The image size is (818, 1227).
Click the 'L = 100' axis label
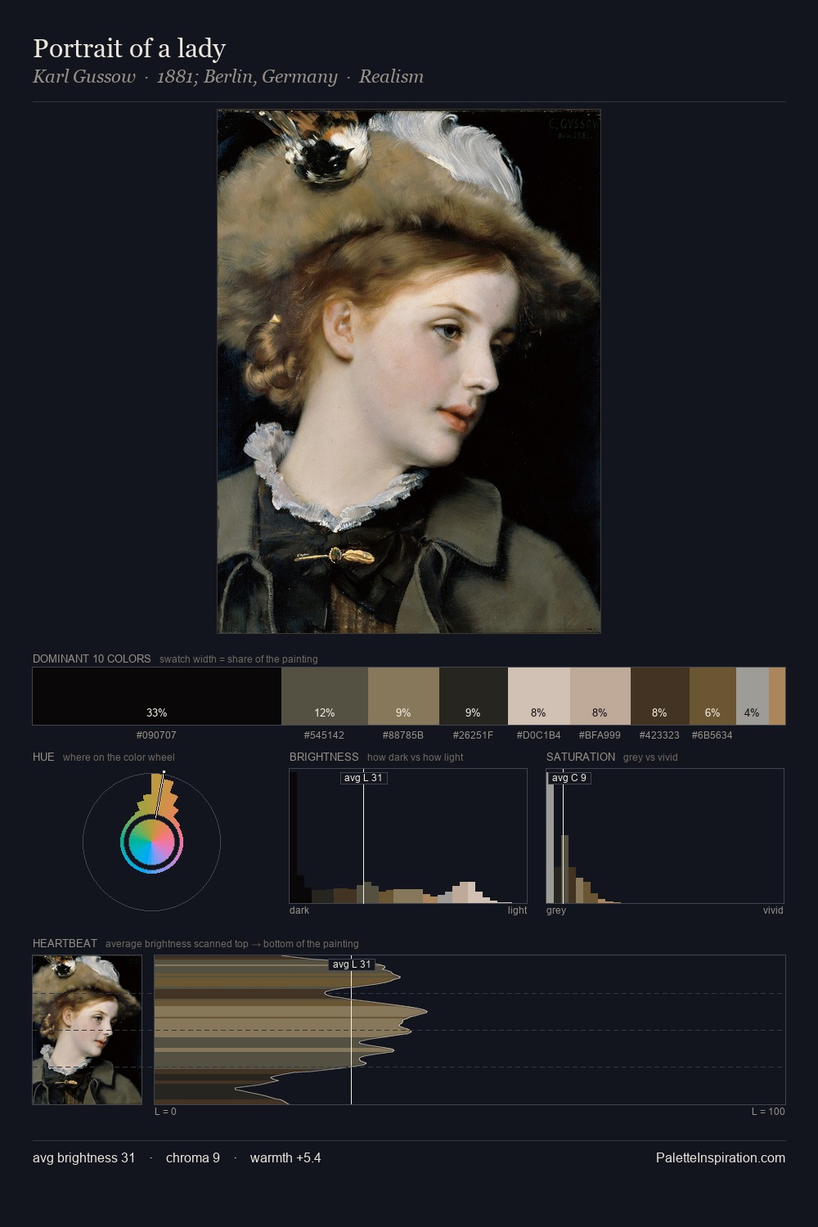(768, 1112)
